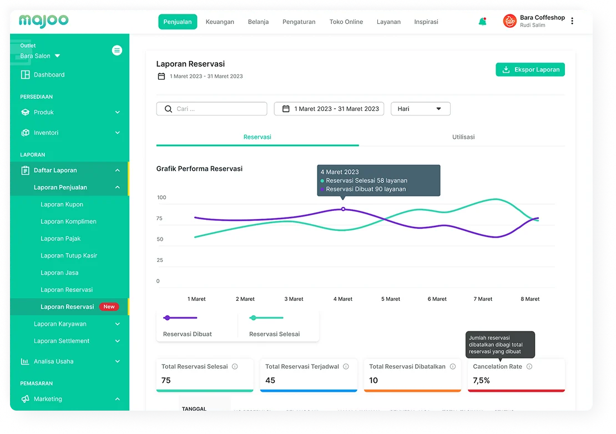This screenshot has width=616, height=434.
Task: Expand the Produk sidebar section
Action: [70, 112]
